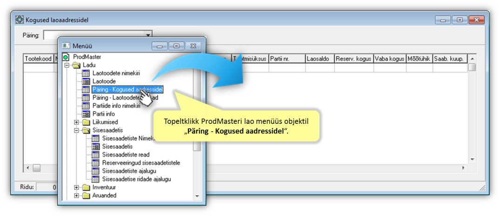Select Laotoodete nimekiri in the tree
Screen dimensions: 500x216
coord(116,73)
